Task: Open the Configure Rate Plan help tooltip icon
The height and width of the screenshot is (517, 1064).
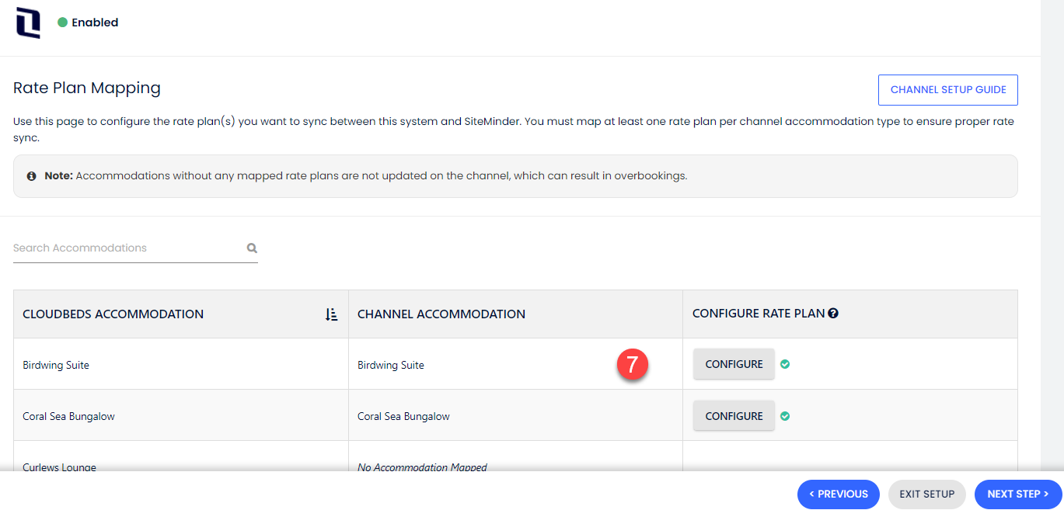Action: (833, 313)
